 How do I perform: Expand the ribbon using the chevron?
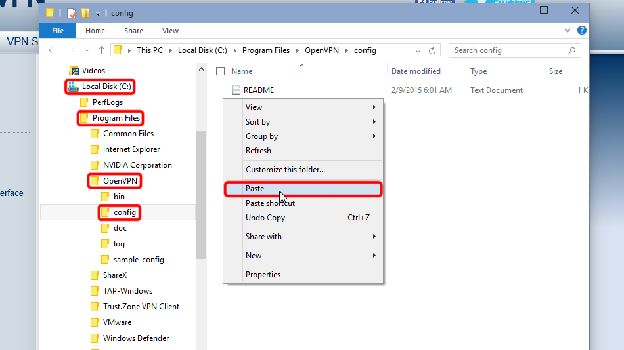coord(568,31)
